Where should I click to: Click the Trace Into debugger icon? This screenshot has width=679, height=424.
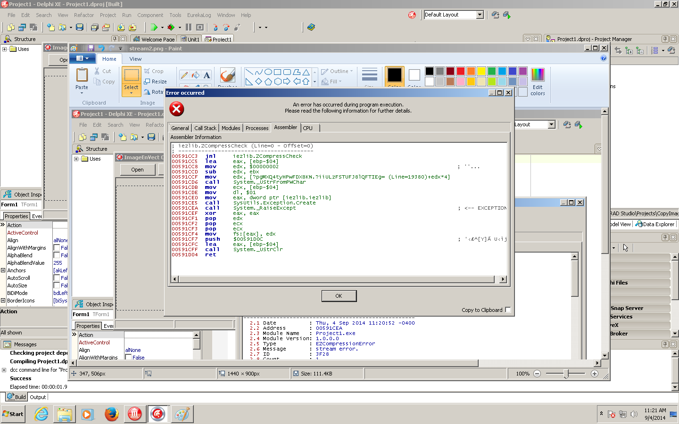pos(216,27)
